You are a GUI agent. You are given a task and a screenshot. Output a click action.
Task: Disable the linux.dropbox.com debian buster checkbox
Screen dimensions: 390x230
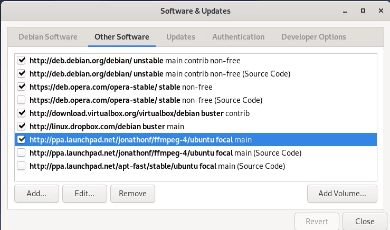pyautogui.click(x=22, y=126)
